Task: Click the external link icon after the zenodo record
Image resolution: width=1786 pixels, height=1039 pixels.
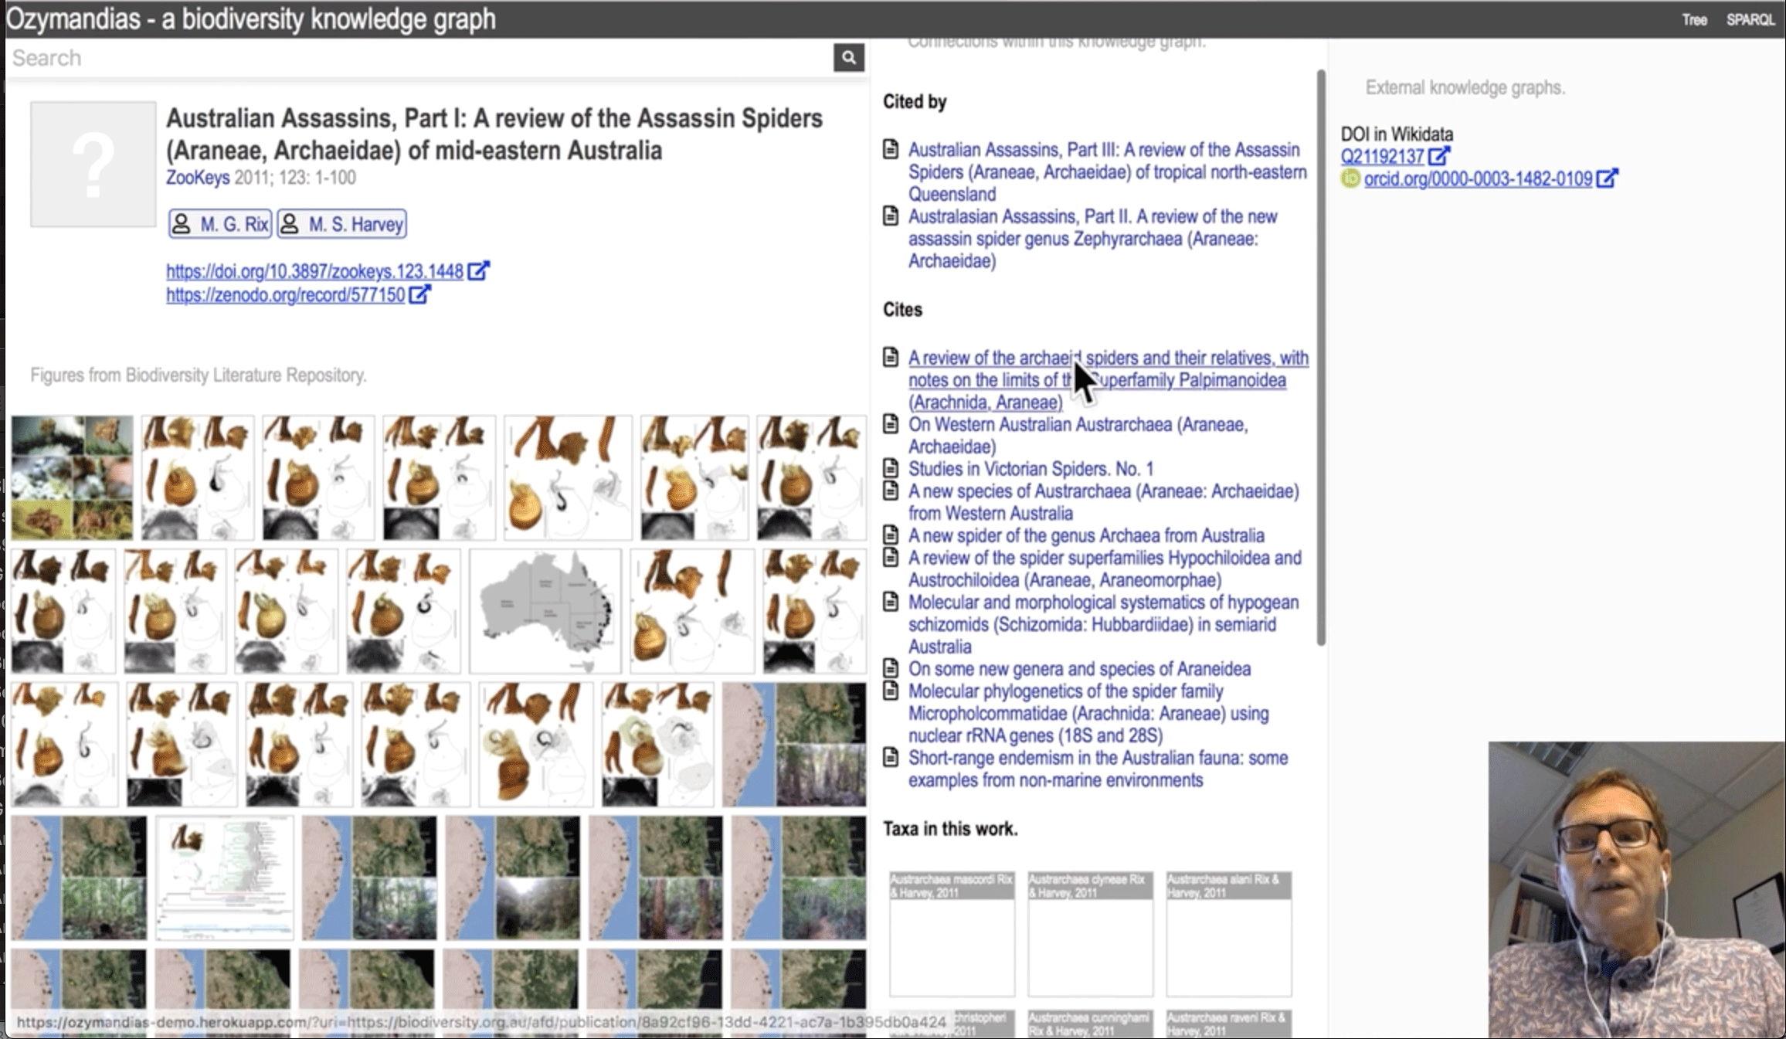Action: (419, 294)
